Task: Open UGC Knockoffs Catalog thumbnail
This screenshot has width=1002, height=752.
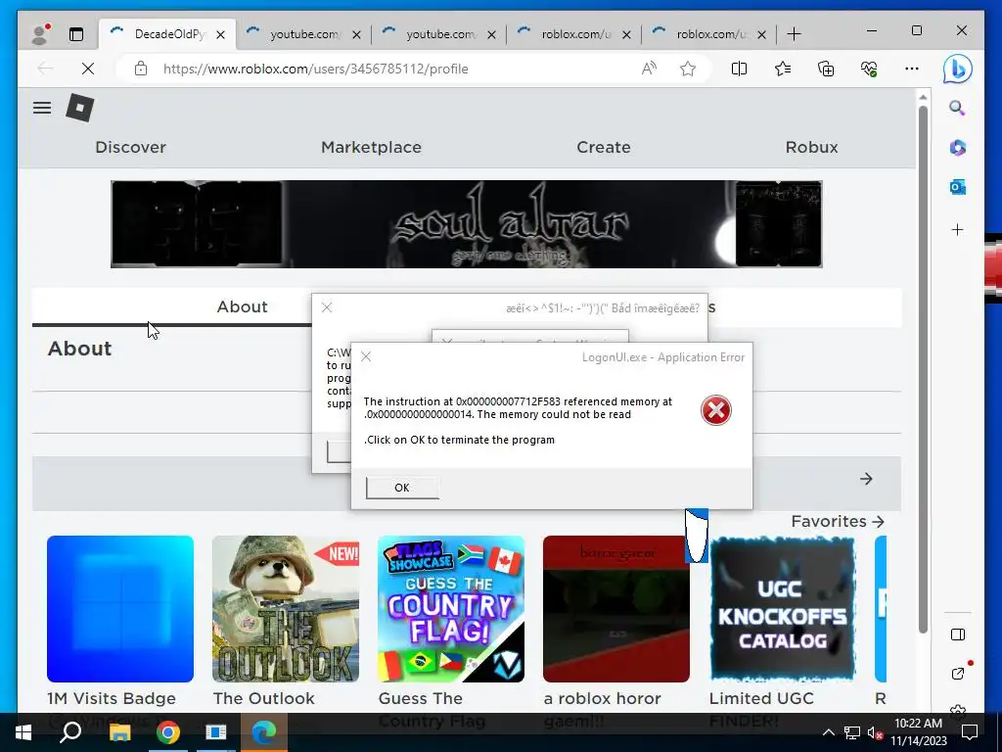Action: pyautogui.click(x=782, y=609)
